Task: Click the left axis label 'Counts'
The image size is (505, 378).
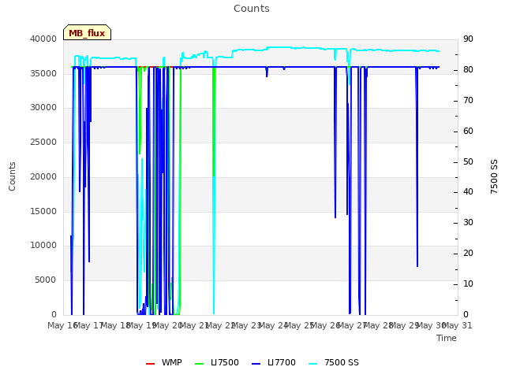Action: coord(12,176)
